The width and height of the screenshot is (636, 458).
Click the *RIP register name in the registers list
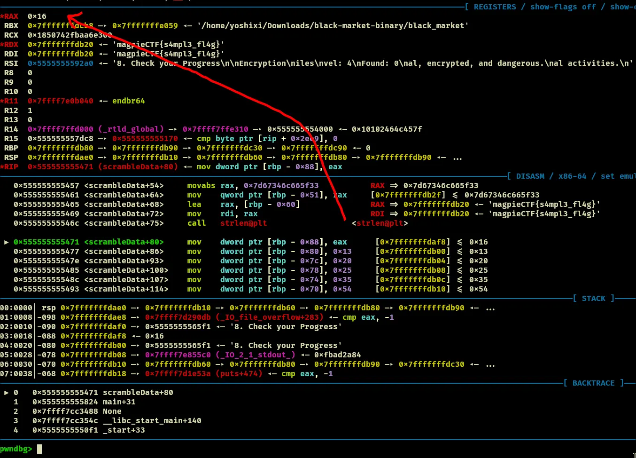click(10, 167)
